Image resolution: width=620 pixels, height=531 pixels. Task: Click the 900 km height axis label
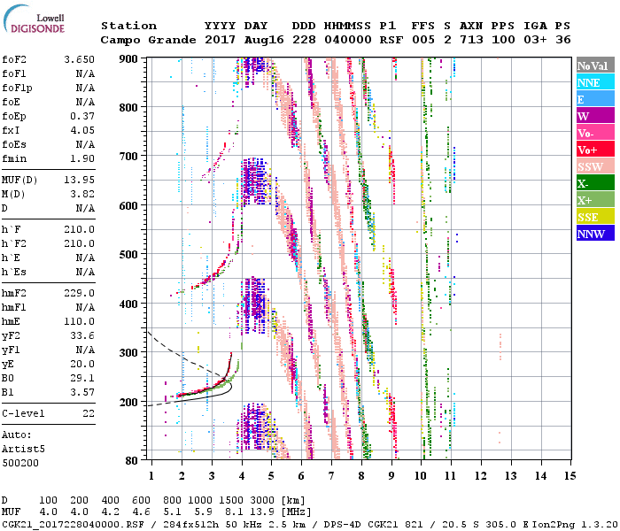click(x=128, y=59)
